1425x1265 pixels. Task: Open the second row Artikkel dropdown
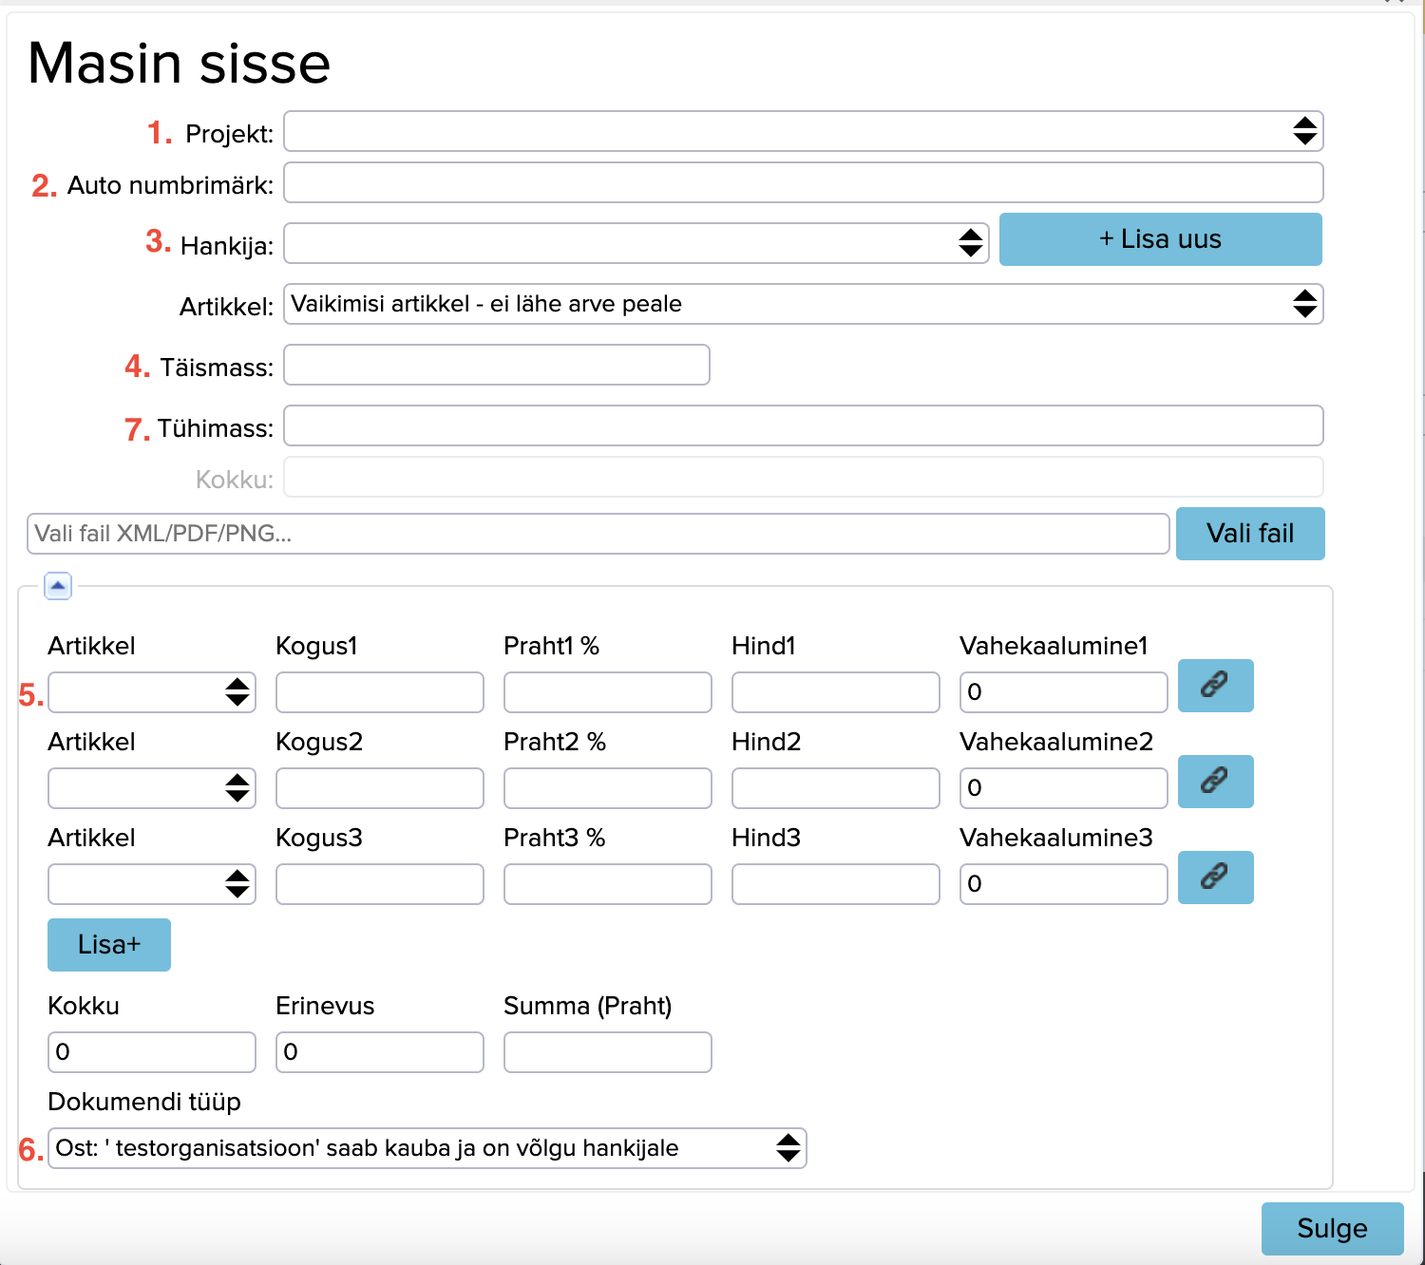[151, 788]
